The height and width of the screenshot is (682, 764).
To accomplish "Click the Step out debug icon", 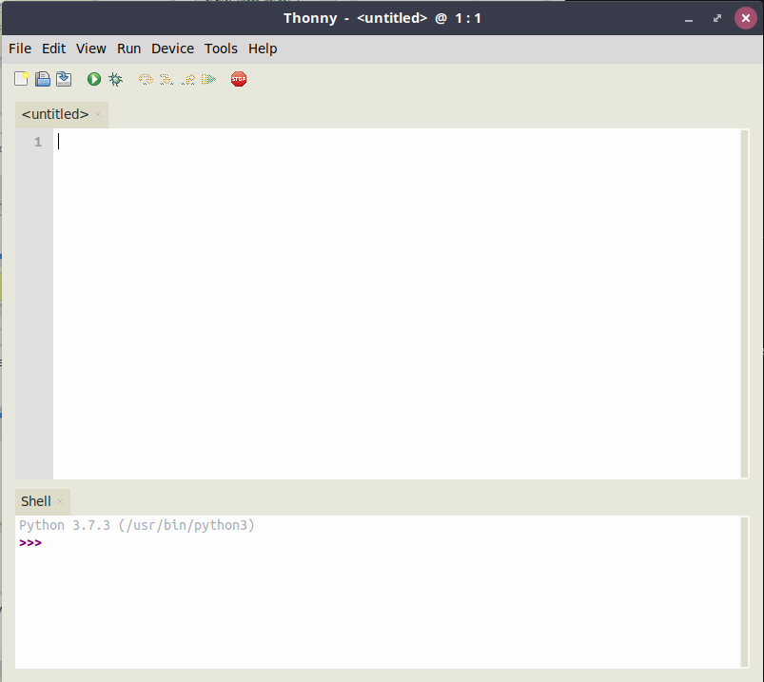I will pyautogui.click(x=188, y=79).
